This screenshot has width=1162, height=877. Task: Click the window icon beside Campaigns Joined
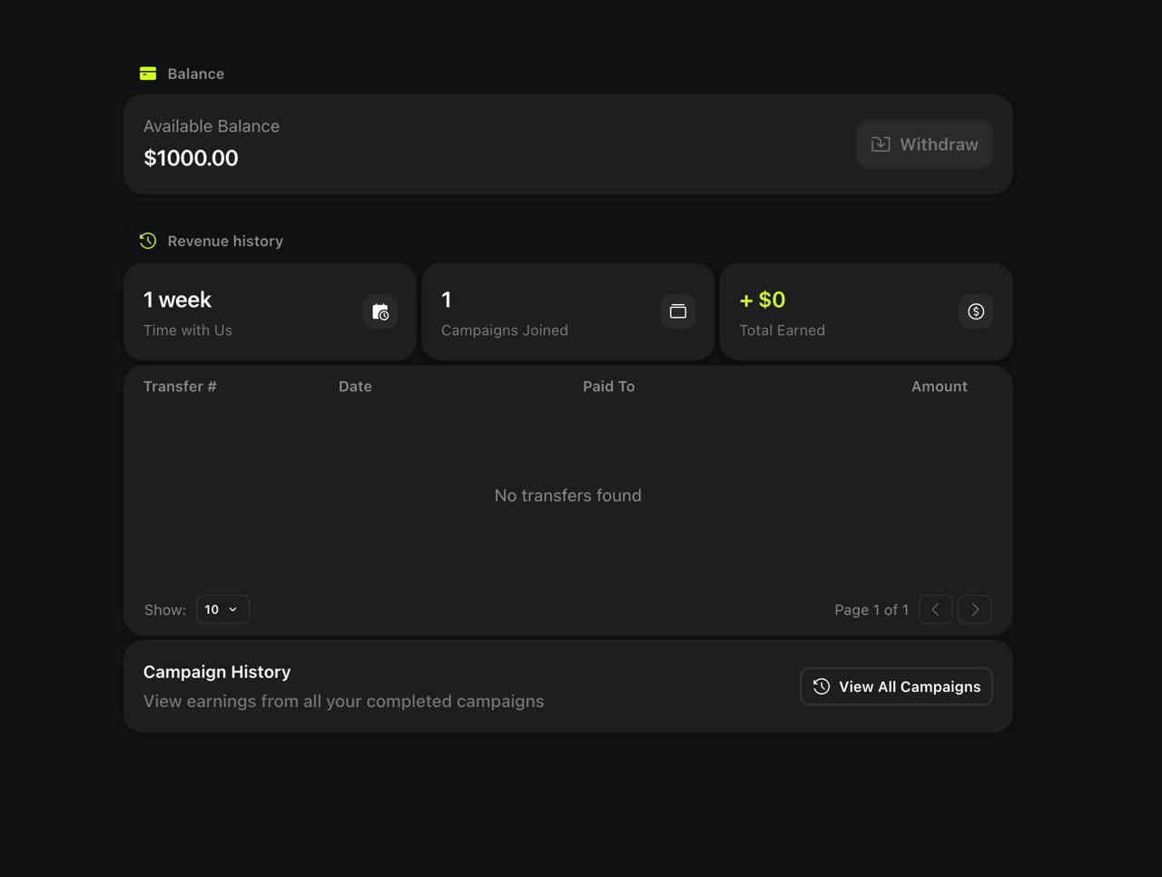pos(678,311)
